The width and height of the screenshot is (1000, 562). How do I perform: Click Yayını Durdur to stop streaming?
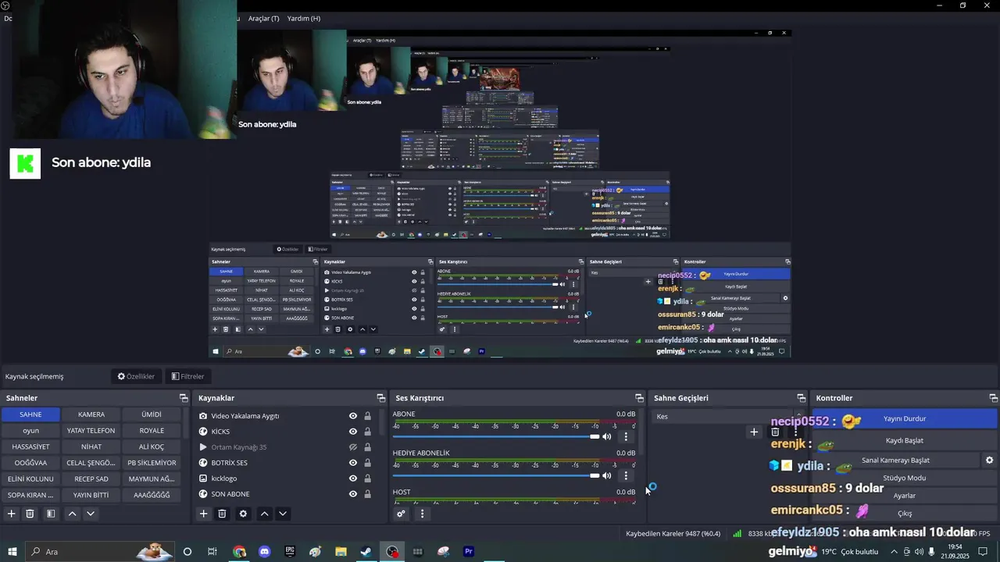tap(904, 419)
